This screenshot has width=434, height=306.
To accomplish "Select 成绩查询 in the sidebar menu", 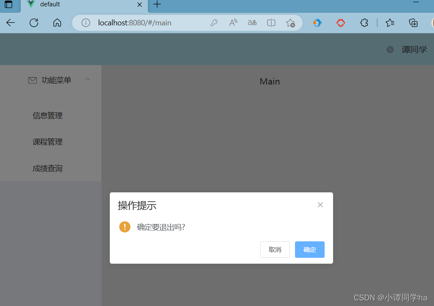I will tap(47, 168).
